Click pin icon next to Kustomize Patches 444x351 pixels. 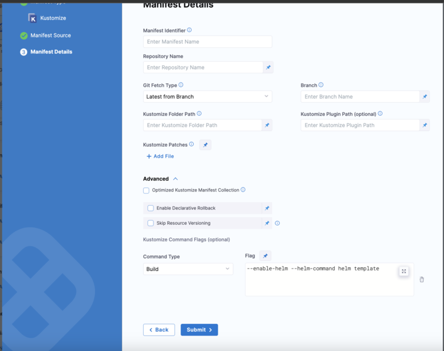[206, 145]
